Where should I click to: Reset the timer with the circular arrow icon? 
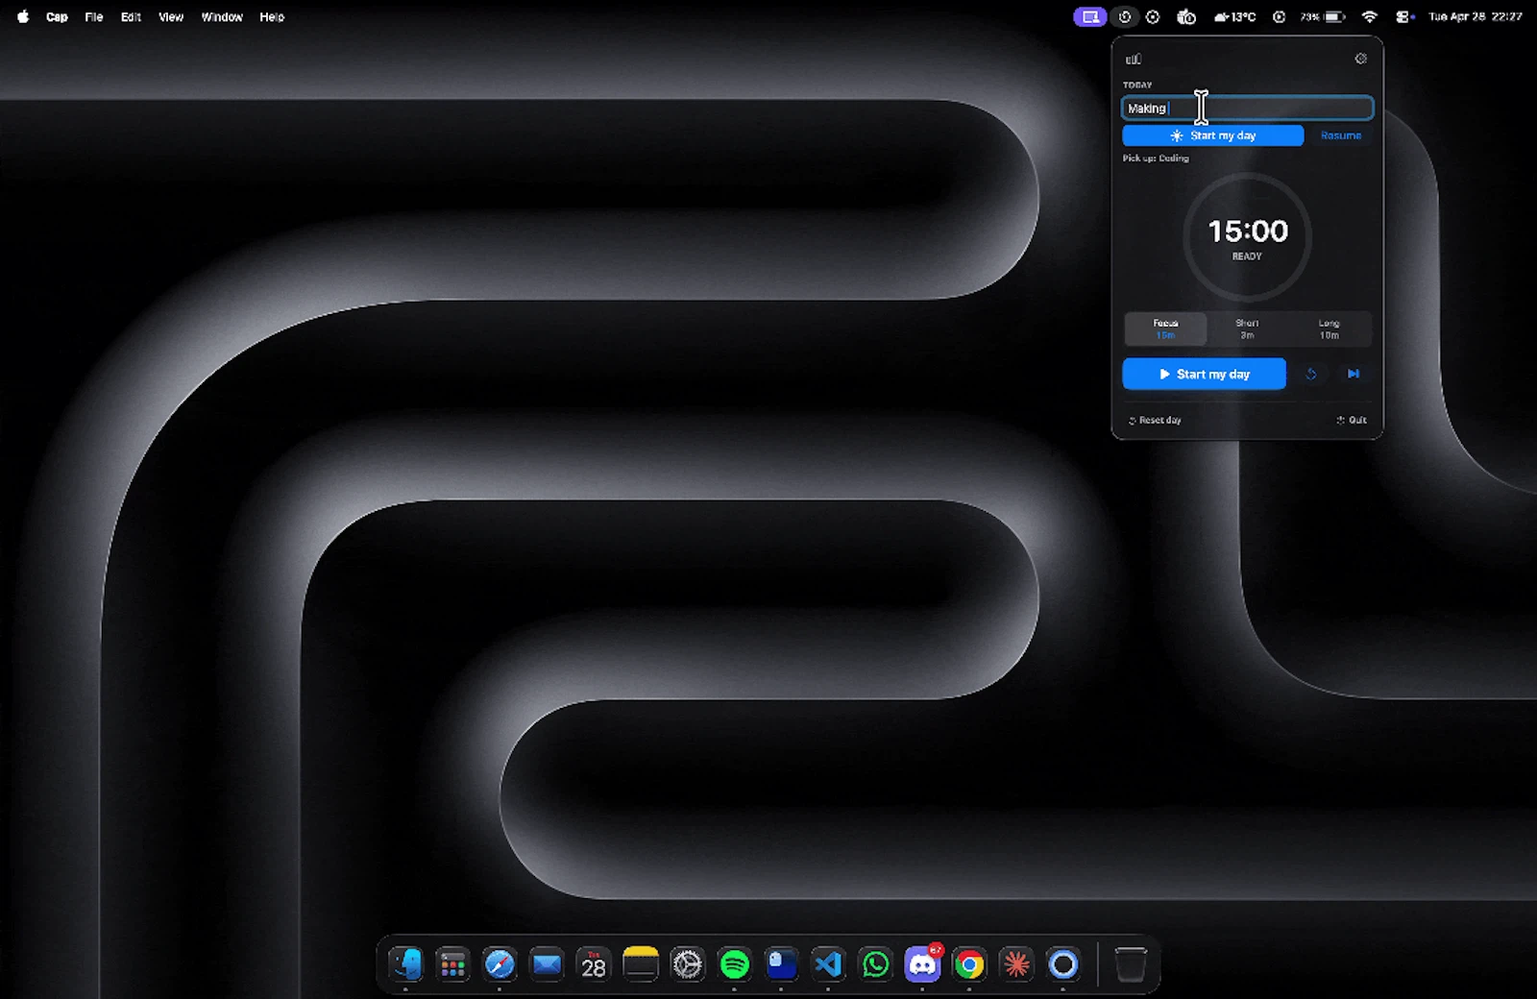1311,374
